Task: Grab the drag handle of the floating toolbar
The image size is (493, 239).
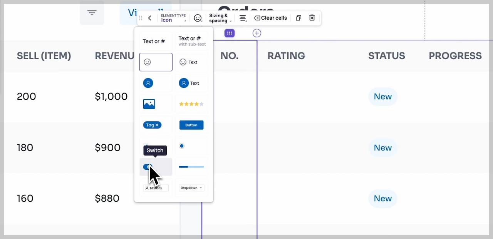Action: [141, 18]
